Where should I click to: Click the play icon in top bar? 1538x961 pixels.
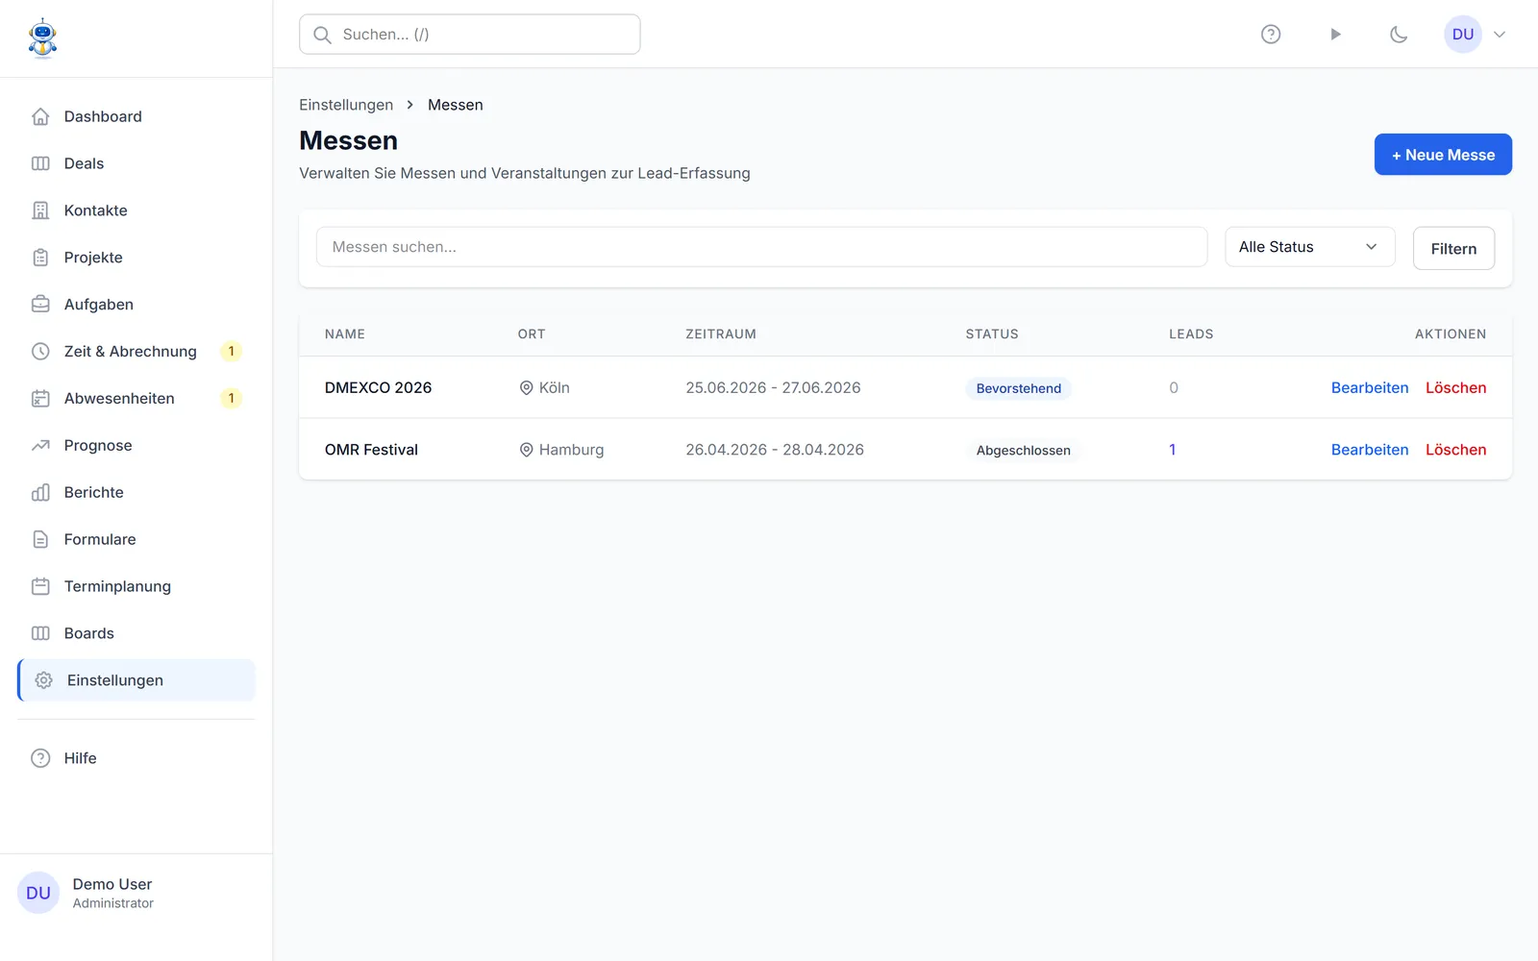click(1335, 35)
